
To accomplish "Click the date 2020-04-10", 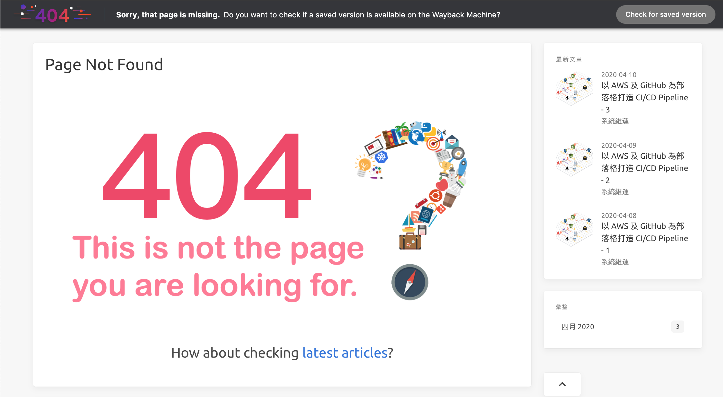I will 619,75.
